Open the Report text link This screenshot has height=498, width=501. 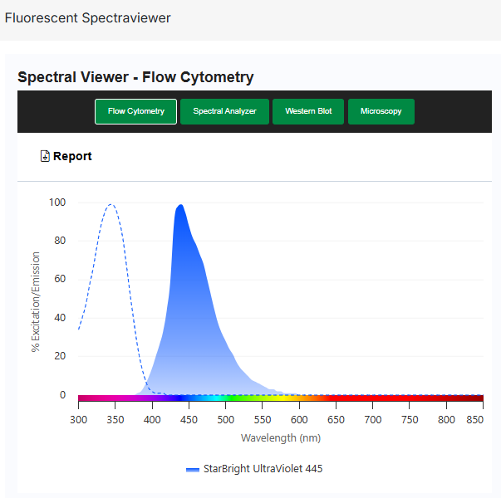(72, 156)
